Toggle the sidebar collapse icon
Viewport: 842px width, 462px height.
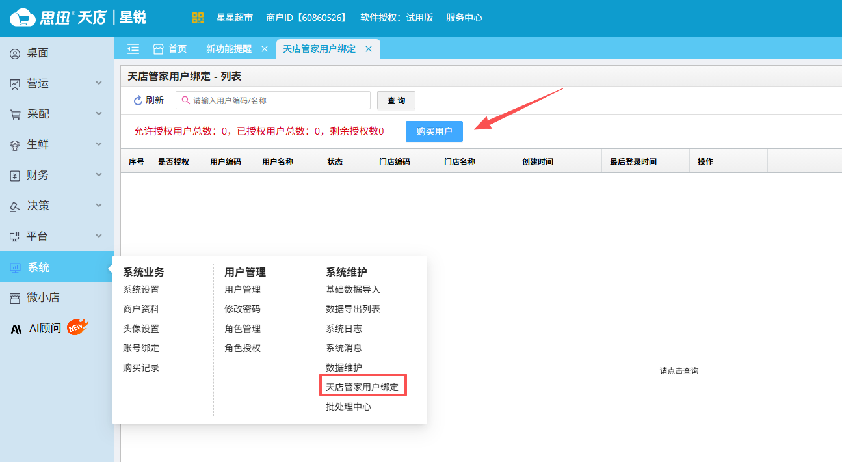(133, 49)
